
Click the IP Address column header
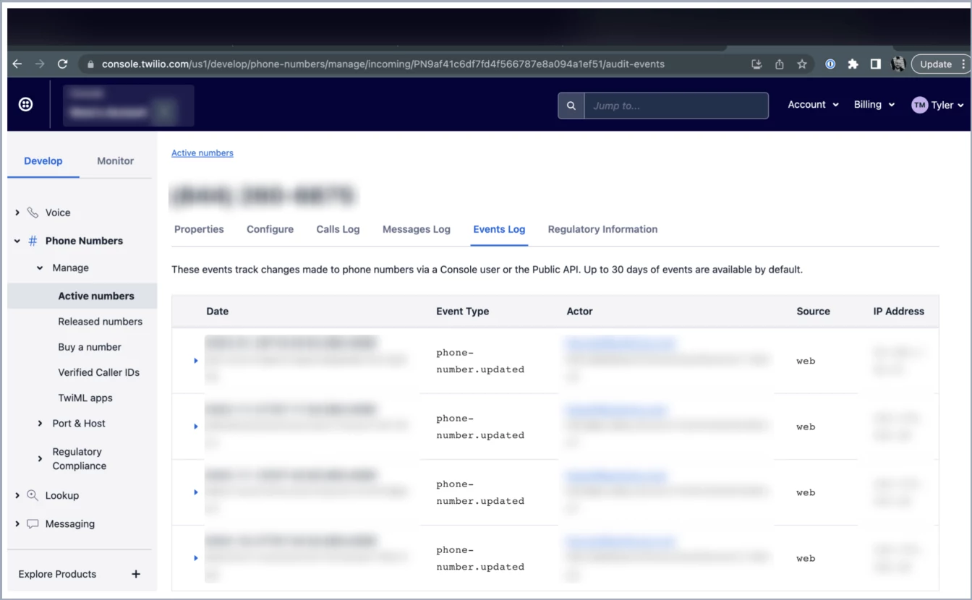coord(898,312)
